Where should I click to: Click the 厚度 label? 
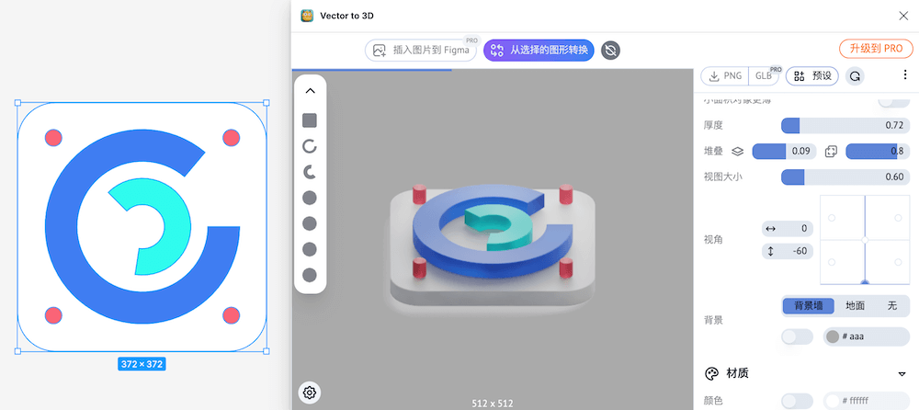(713, 126)
